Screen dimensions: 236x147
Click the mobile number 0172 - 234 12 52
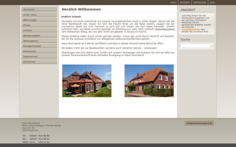(x=39, y=142)
